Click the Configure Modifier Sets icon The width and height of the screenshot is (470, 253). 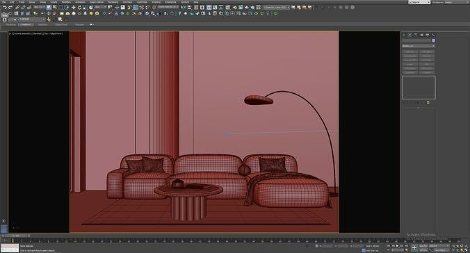click(x=428, y=102)
